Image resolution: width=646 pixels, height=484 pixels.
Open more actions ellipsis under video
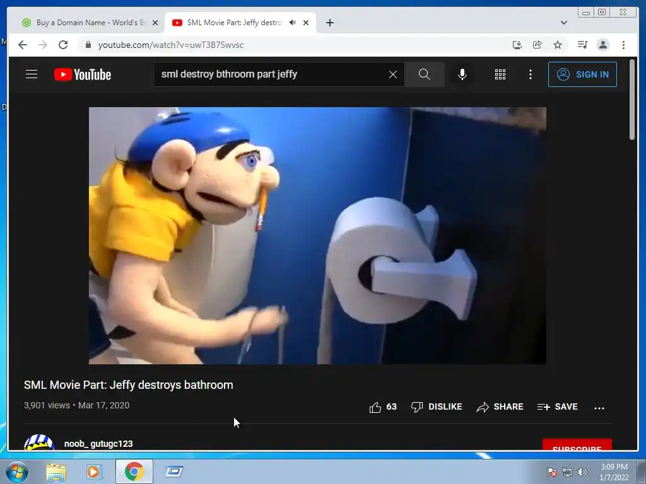pyautogui.click(x=599, y=408)
